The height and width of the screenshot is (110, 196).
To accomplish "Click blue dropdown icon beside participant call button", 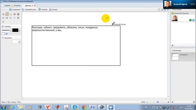I will pos(193,20).
